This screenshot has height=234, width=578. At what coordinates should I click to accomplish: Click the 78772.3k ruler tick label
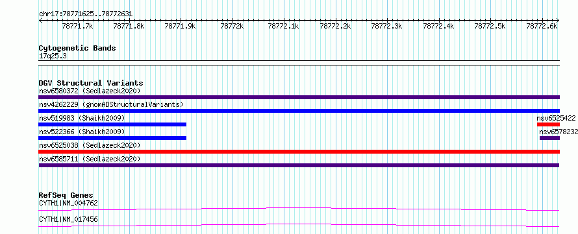click(x=387, y=27)
